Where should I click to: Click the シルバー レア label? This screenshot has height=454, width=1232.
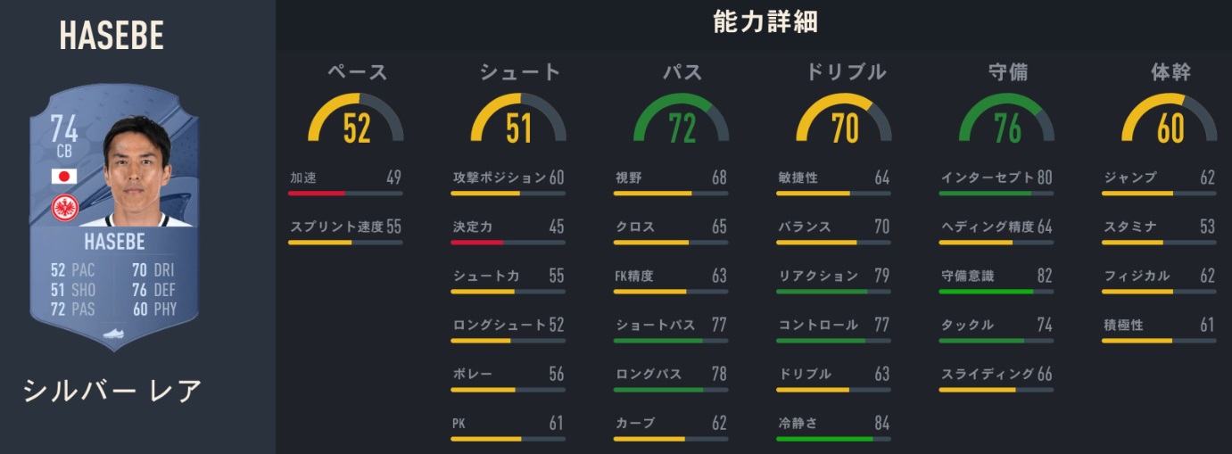pos(112,391)
